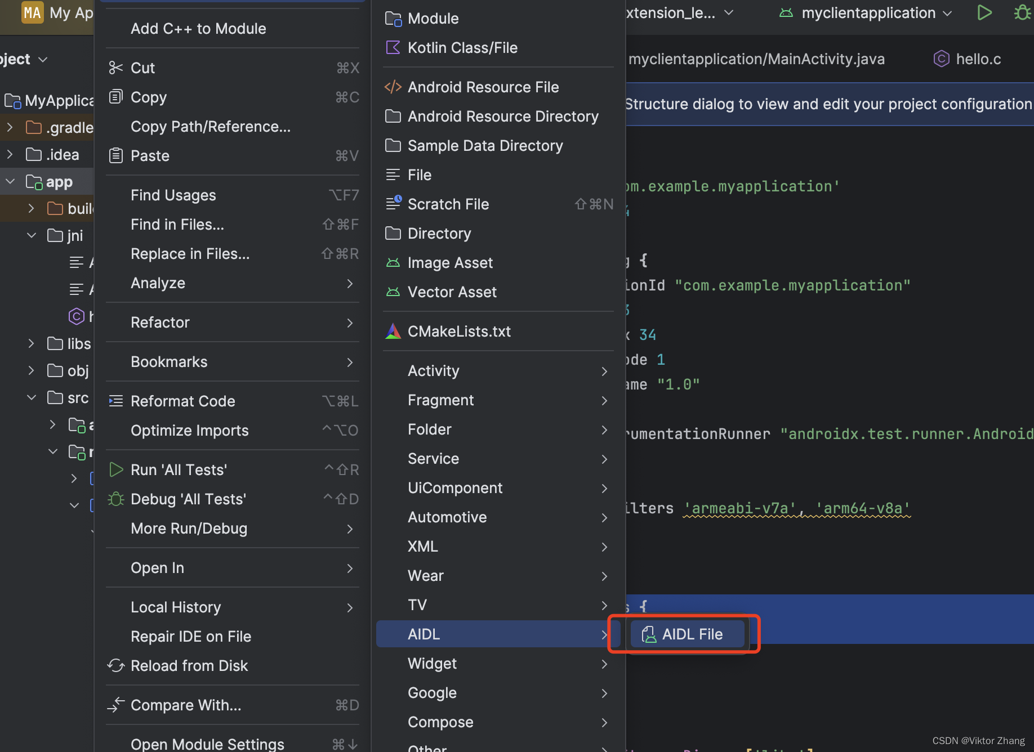Create an Image Asset
The width and height of the screenshot is (1034, 752).
click(449, 262)
